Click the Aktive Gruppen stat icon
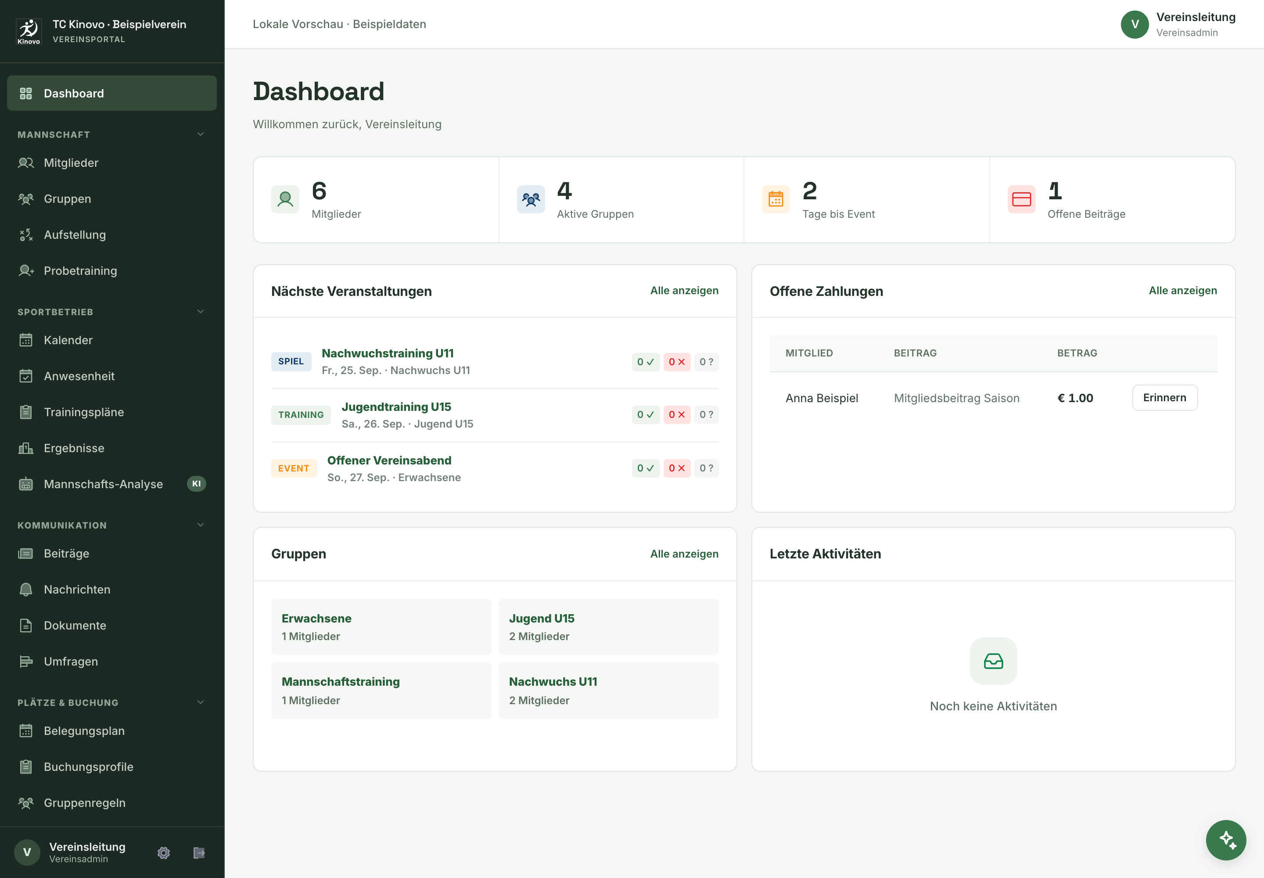Viewport: 1264px width, 878px height. (x=531, y=199)
